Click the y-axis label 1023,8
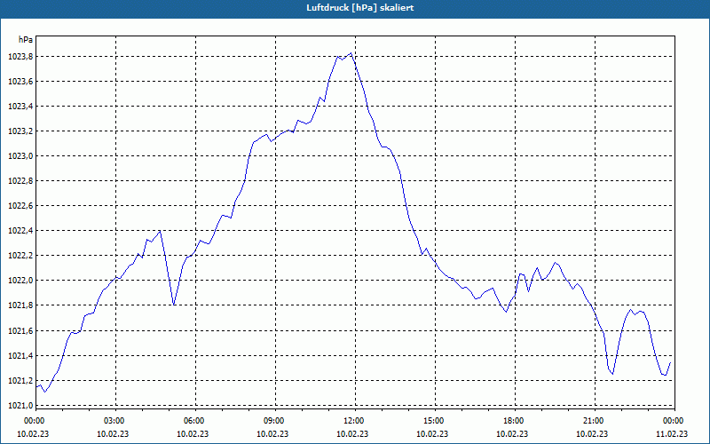Screen dimensions: 710x444 [x=20, y=57]
